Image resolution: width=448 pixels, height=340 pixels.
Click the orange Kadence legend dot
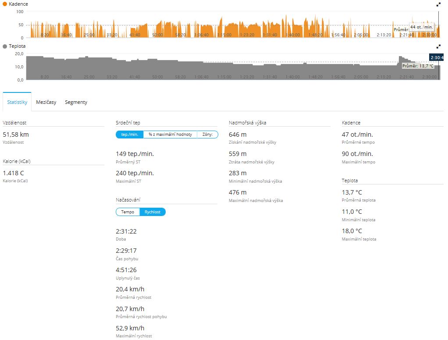(x=5, y=4)
